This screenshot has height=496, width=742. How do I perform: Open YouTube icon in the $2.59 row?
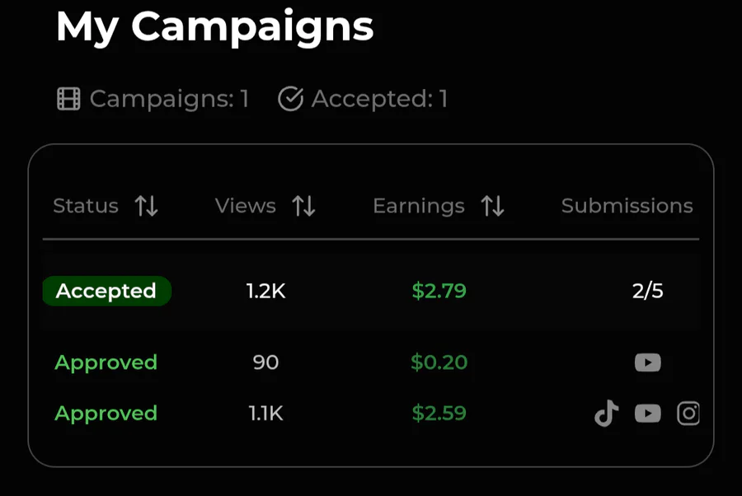pos(648,413)
